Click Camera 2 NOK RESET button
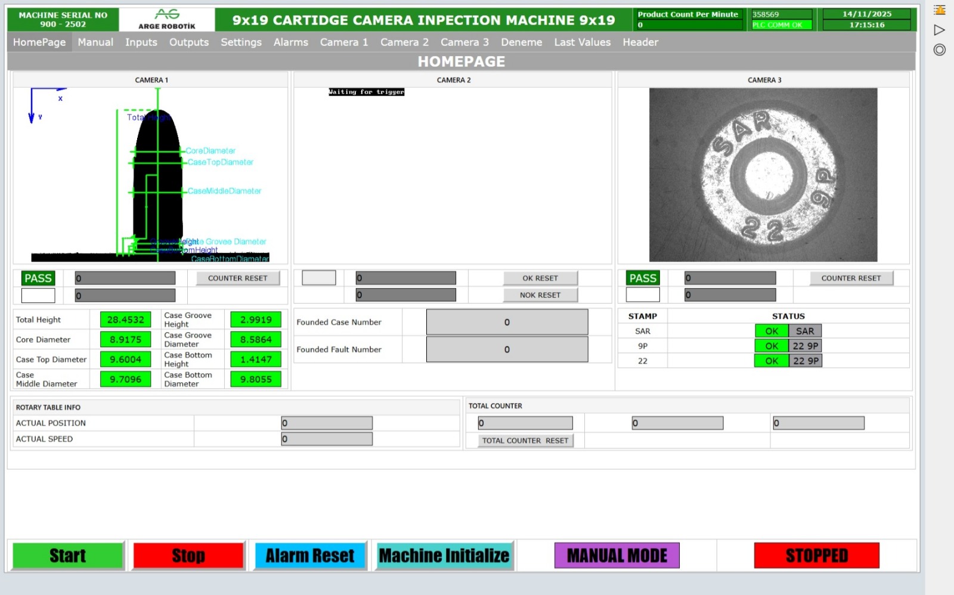Screen dimensions: 954x595 click(540, 295)
